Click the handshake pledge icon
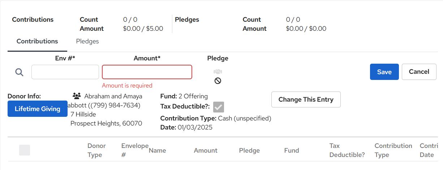Image resolution: width=443 pixels, height=170 pixels. [x=218, y=72]
